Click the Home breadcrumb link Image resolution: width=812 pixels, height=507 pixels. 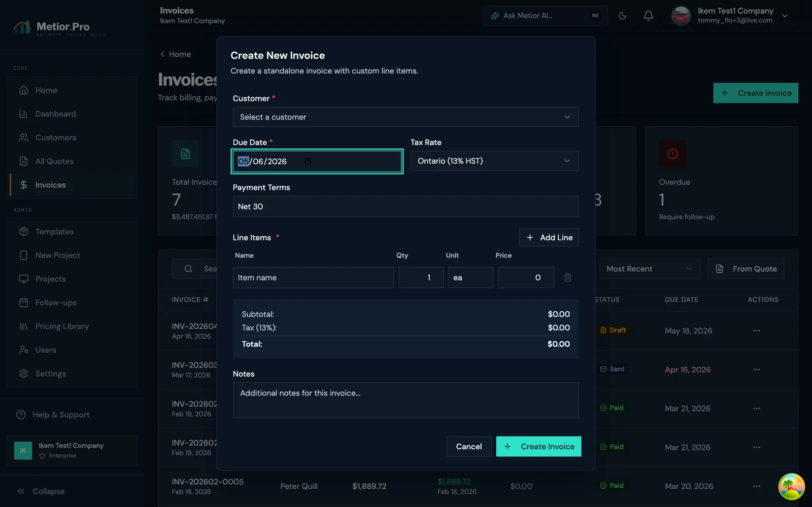click(x=176, y=54)
